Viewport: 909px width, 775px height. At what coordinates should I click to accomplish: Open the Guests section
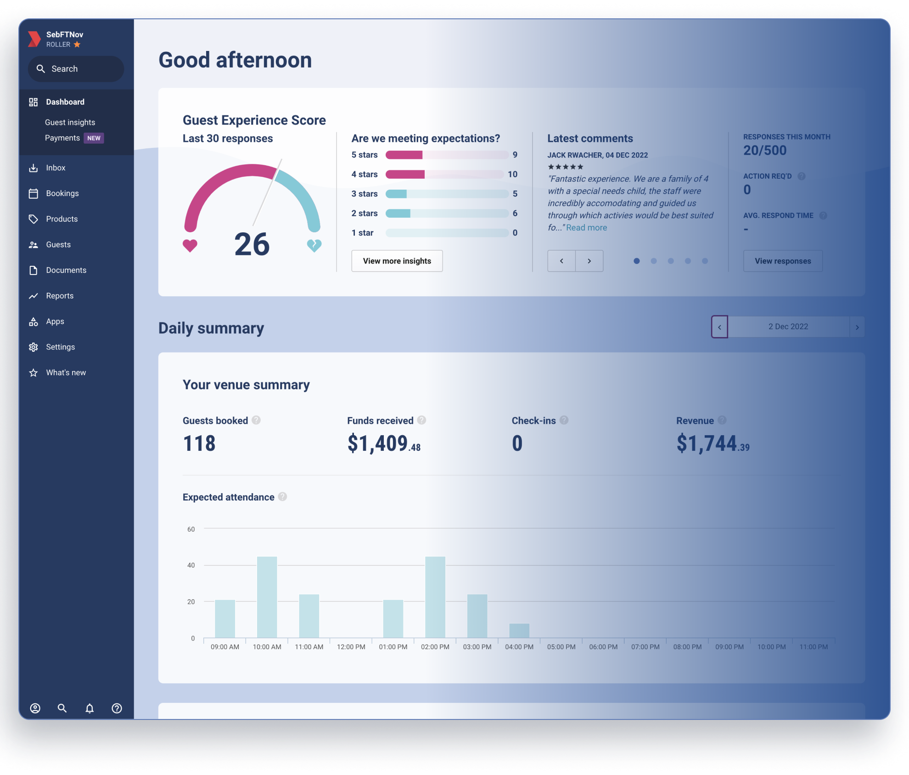(58, 244)
